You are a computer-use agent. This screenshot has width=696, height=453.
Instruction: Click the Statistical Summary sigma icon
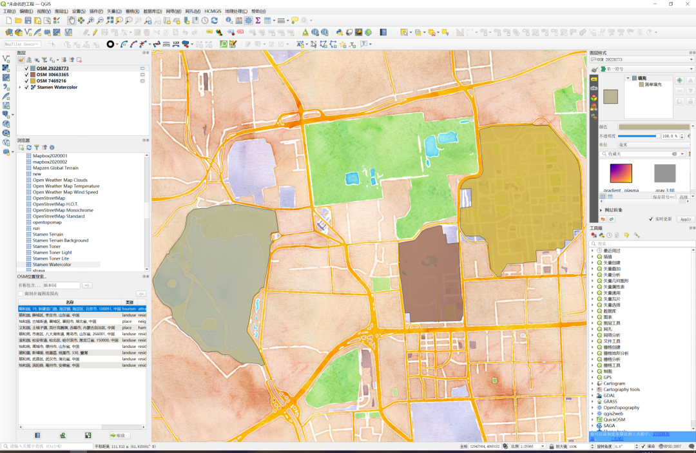click(x=258, y=21)
